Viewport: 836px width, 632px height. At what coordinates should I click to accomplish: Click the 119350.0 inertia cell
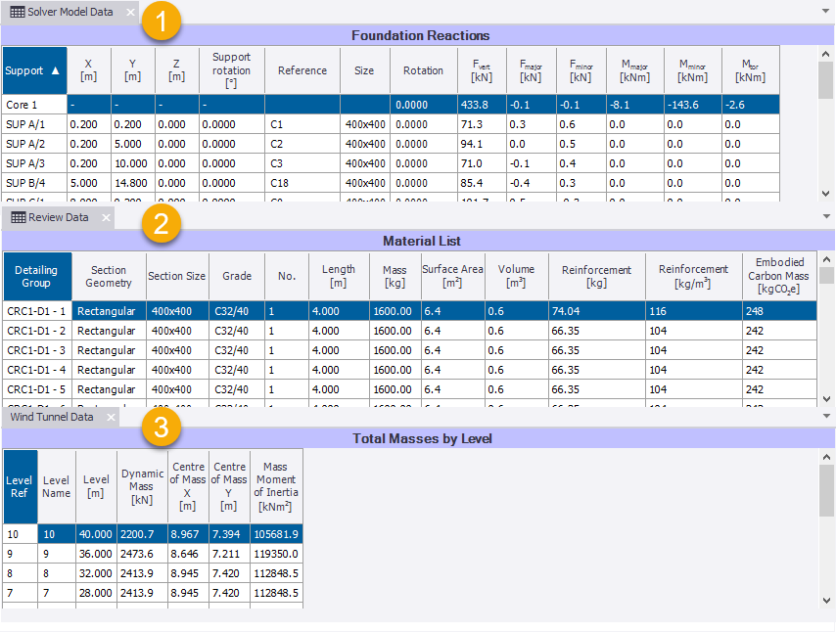[276, 554]
